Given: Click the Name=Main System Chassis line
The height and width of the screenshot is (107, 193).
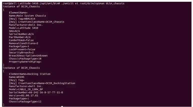Looking at the screenshot, I should (x=24, y=16).
